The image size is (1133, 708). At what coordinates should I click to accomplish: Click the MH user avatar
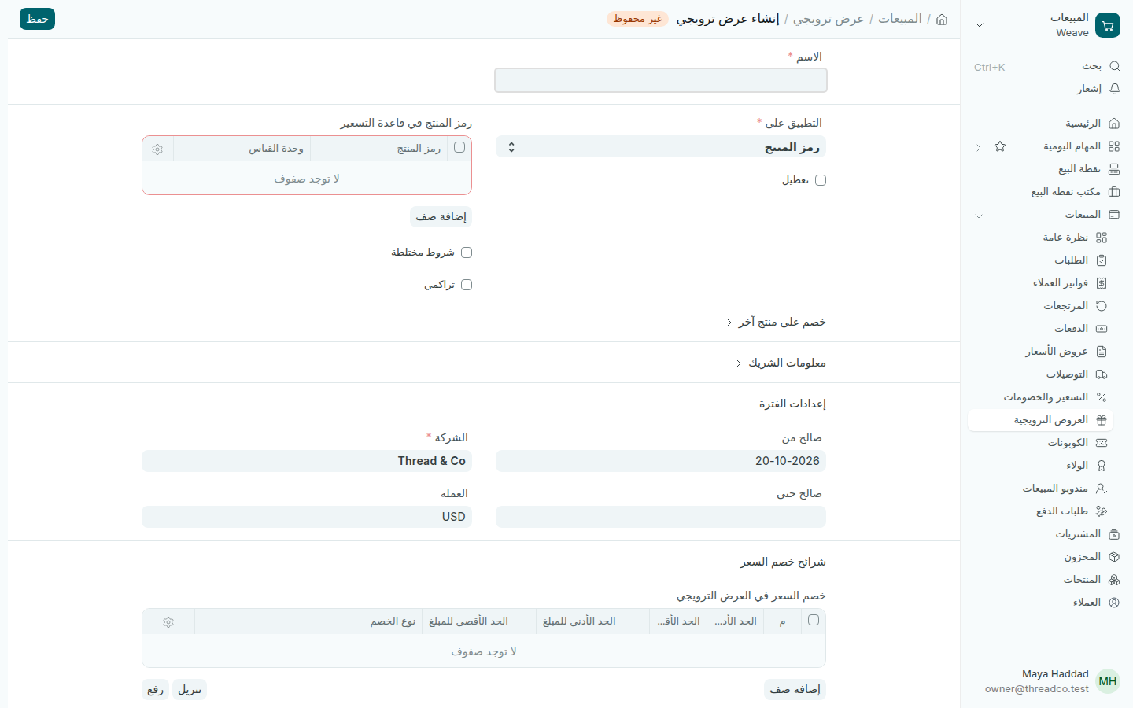[1108, 681]
